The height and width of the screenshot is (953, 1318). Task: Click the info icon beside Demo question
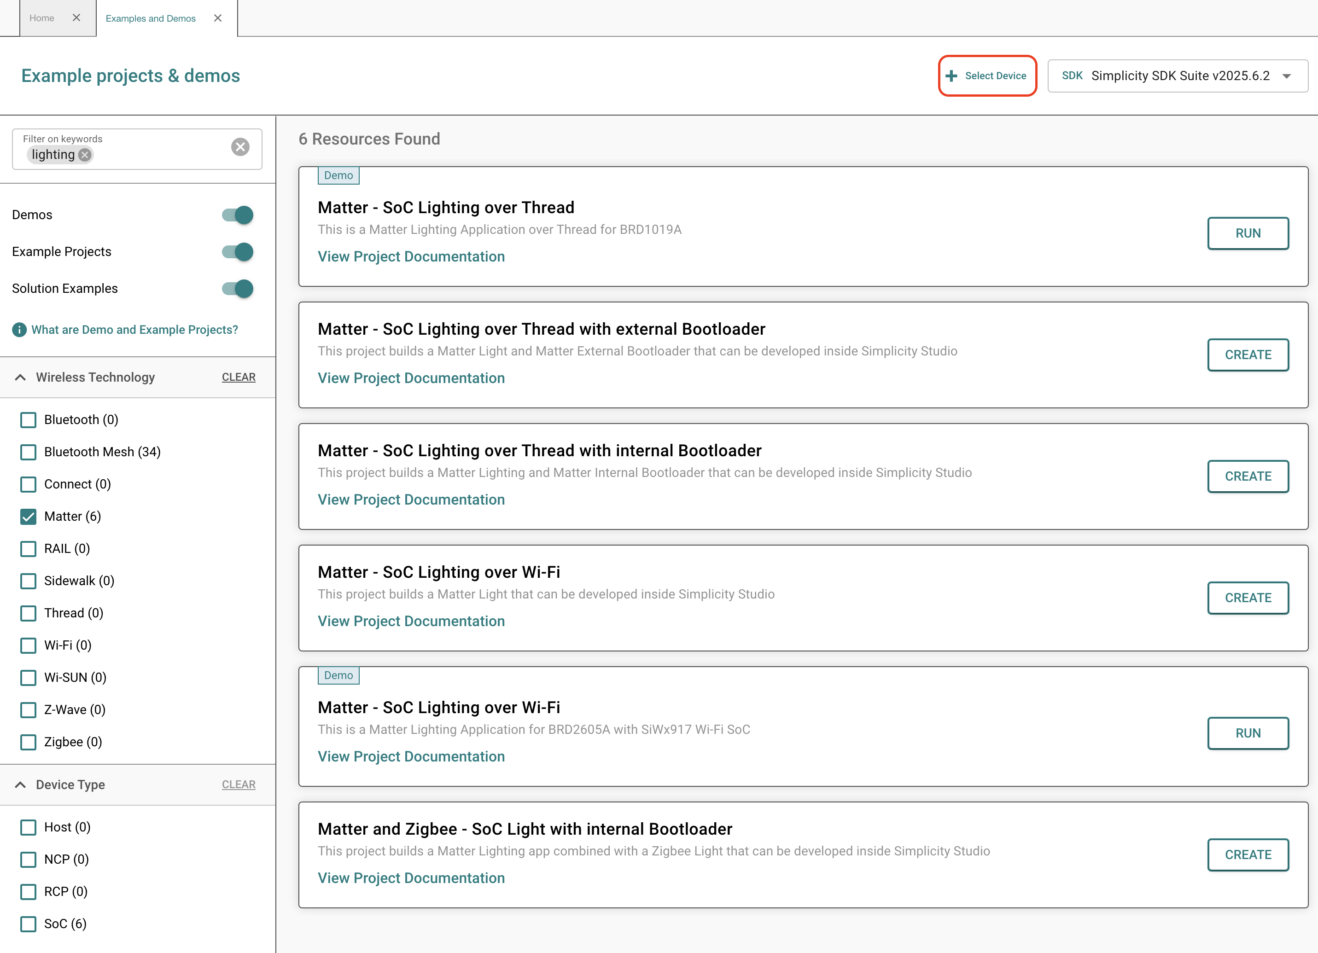coord(19,330)
